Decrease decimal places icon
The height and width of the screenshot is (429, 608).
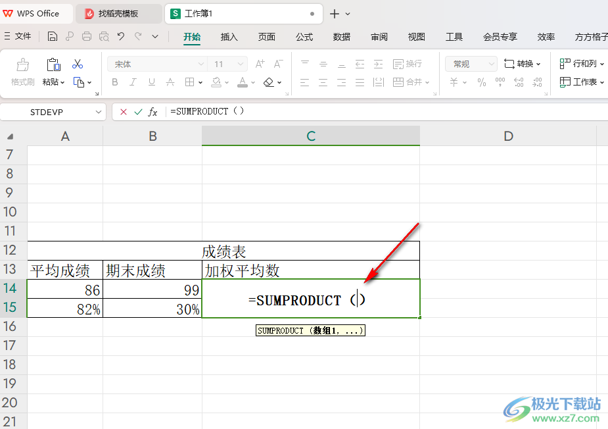tap(537, 82)
